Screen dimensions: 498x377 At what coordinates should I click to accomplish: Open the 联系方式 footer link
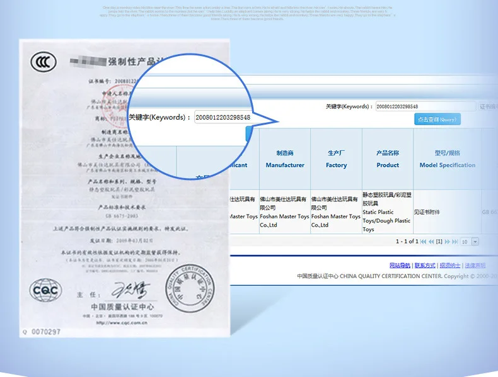click(425, 266)
